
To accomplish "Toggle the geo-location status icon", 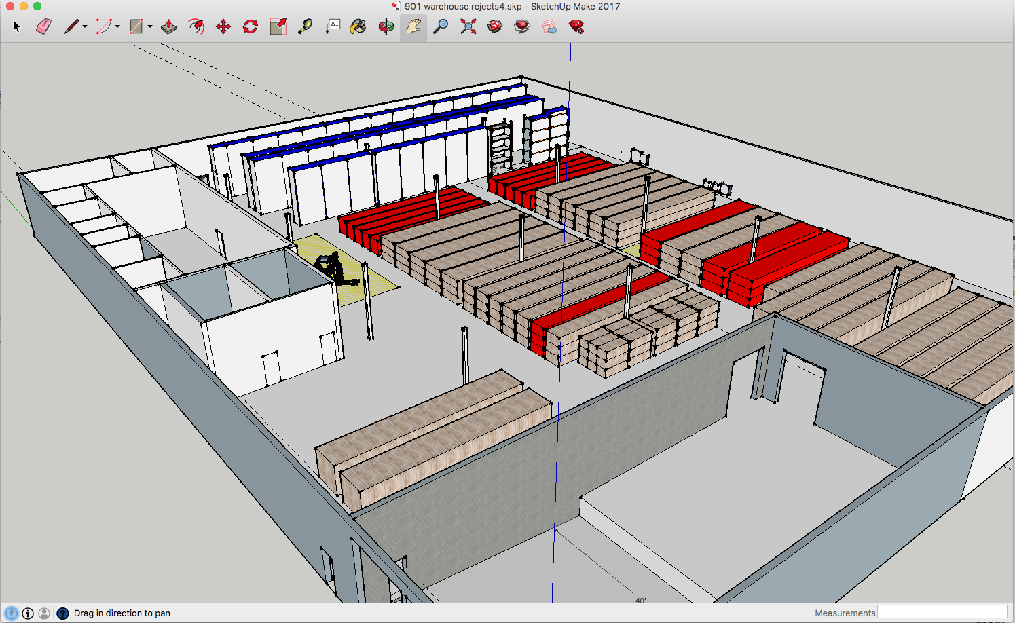I will tap(12, 613).
